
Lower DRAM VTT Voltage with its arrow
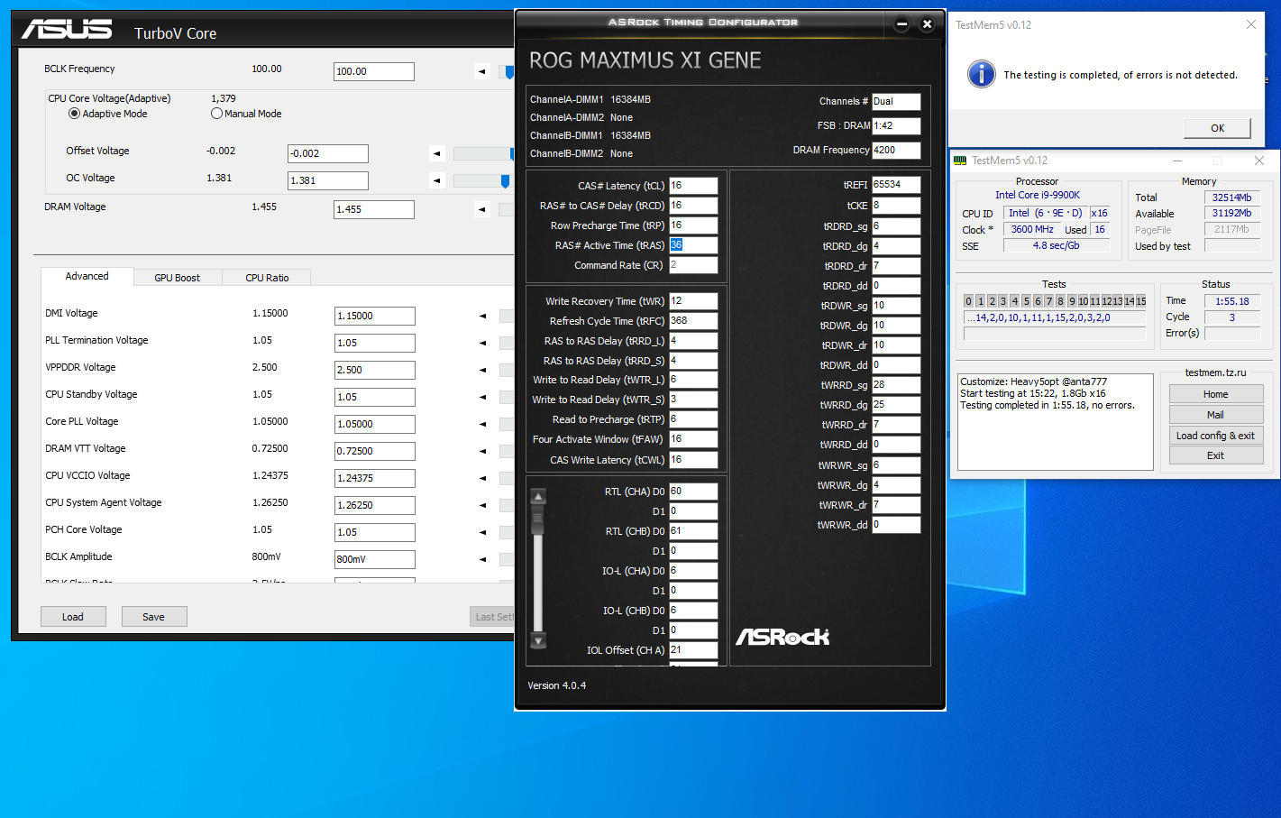(482, 451)
